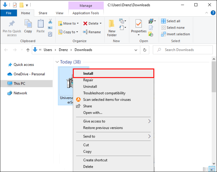Open the File tab
The width and height of the screenshot is (217, 172).
click(8, 13)
